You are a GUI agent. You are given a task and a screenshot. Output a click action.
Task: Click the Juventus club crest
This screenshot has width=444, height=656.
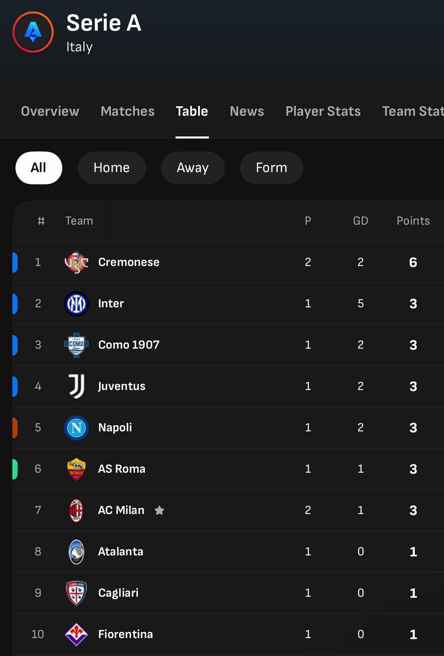point(76,386)
